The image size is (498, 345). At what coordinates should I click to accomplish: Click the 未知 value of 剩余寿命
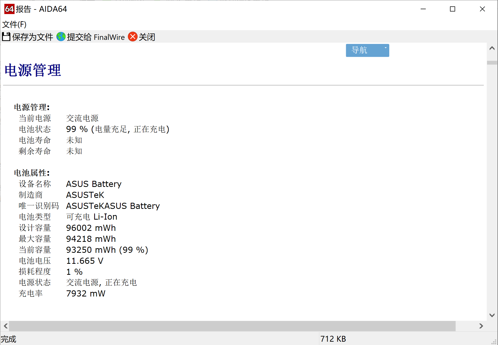tap(74, 151)
